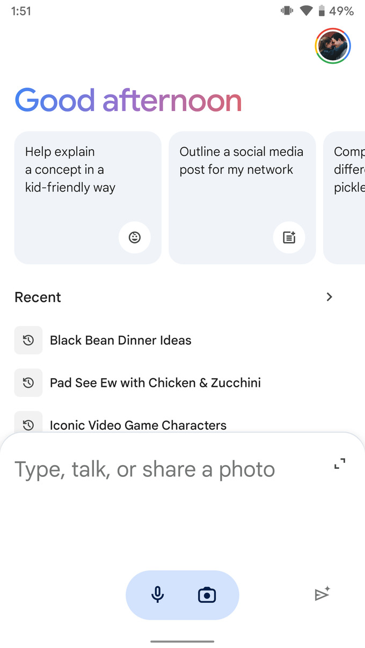This screenshot has width=365, height=648.
Task: Tap history icon beside Pad See Ew chat
Action: 28,382
